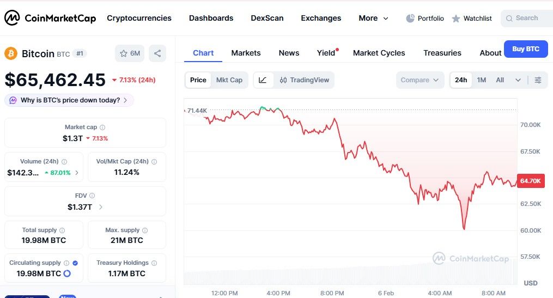The image size is (553, 298).
Task: Open 'Why is BTC's price down today?'
Action: (70, 100)
